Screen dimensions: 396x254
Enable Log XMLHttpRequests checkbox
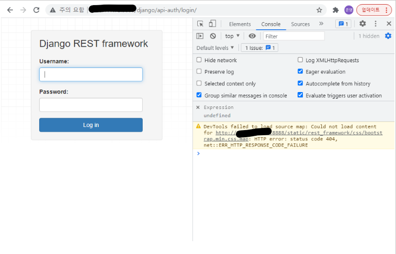(300, 60)
